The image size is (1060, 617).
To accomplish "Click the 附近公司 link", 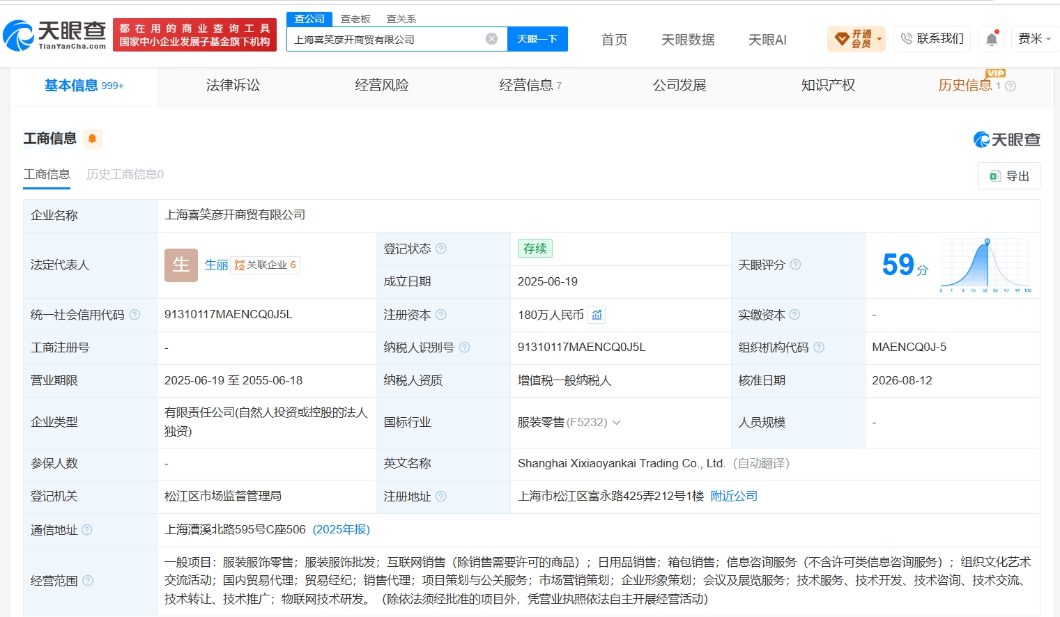I will (x=734, y=496).
